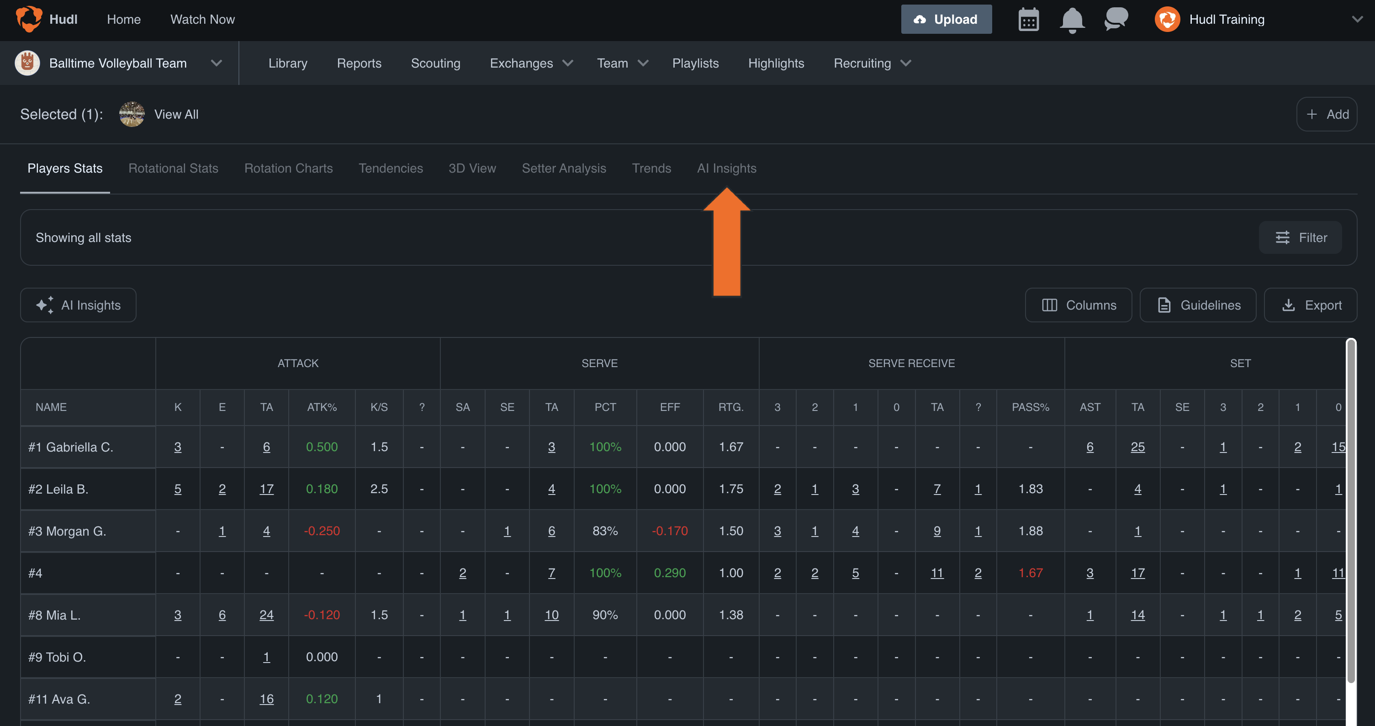Open the Scouting section
This screenshot has height=726, width=1375.
click(x=435, y=63)
